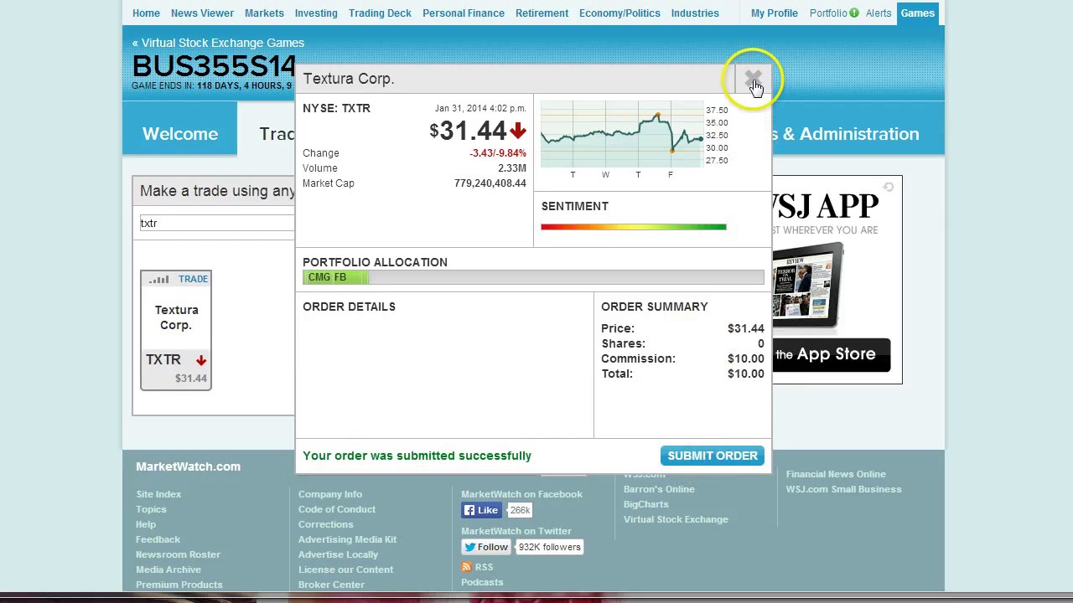Open Personal Finance section

(x=464, y=13)
